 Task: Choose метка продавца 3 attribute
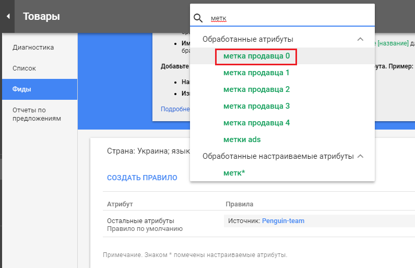(x=256, y=106)
